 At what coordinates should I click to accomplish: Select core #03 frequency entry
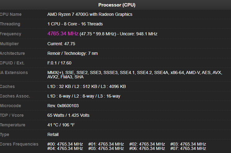(x=188, y=144)
